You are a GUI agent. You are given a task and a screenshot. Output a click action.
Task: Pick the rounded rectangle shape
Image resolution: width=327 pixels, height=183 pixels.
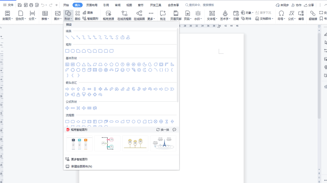(73, 51)
